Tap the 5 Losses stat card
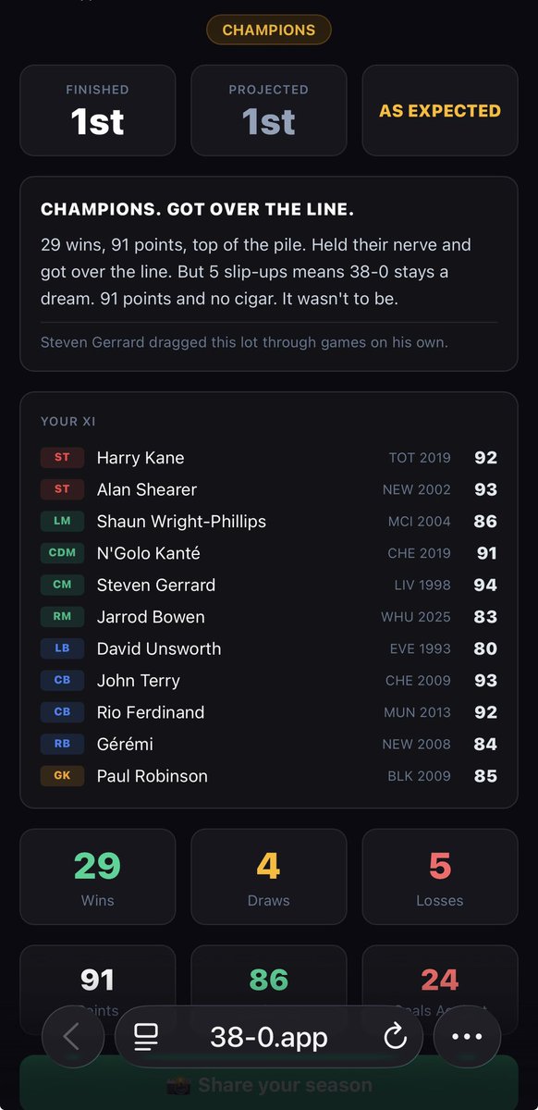This screenshot has width=538, height=1110. click(x=440, y=877)
